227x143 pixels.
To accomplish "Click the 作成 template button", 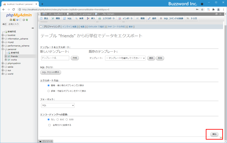I will coord(75,58).
